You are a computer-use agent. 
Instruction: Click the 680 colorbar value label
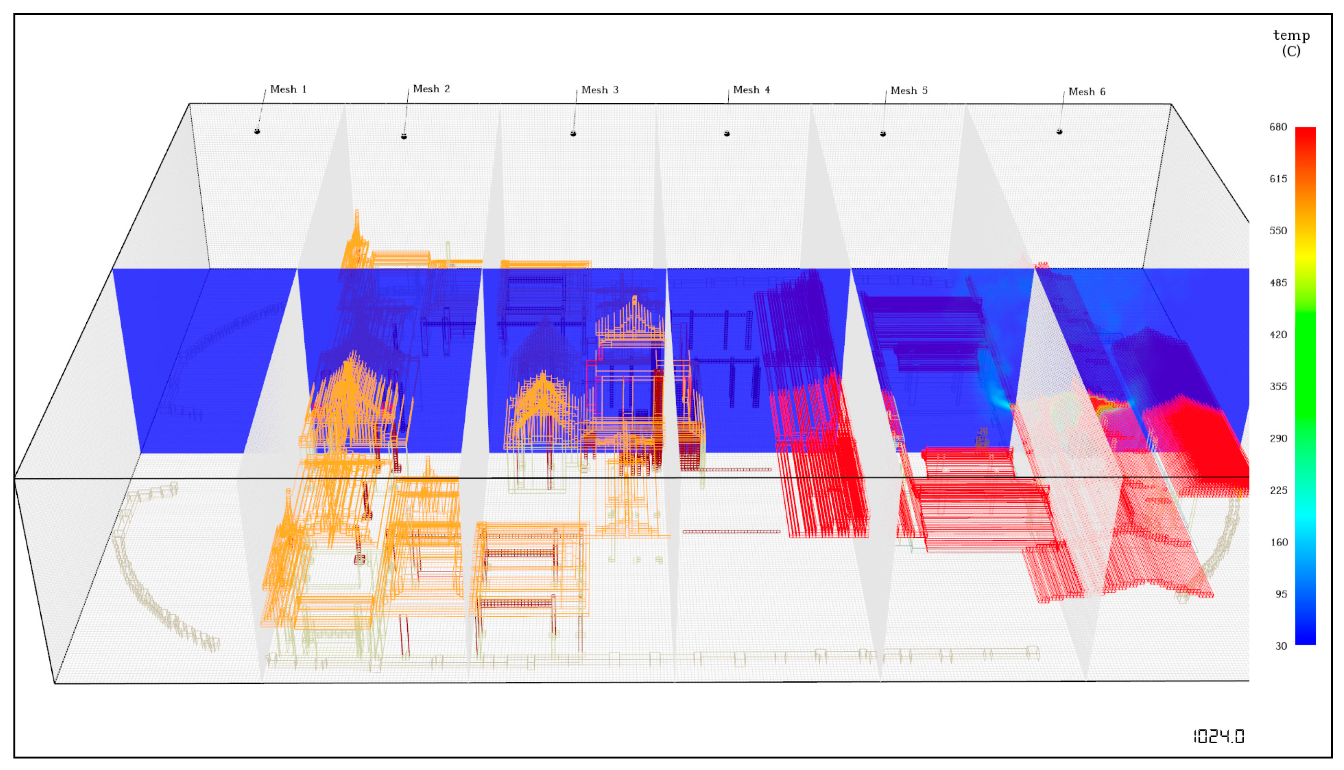[x=1278, y=127]
